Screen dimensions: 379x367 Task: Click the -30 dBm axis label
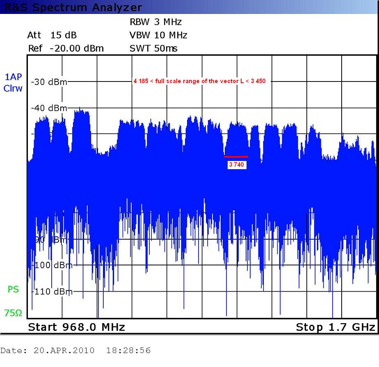(49, 82)
